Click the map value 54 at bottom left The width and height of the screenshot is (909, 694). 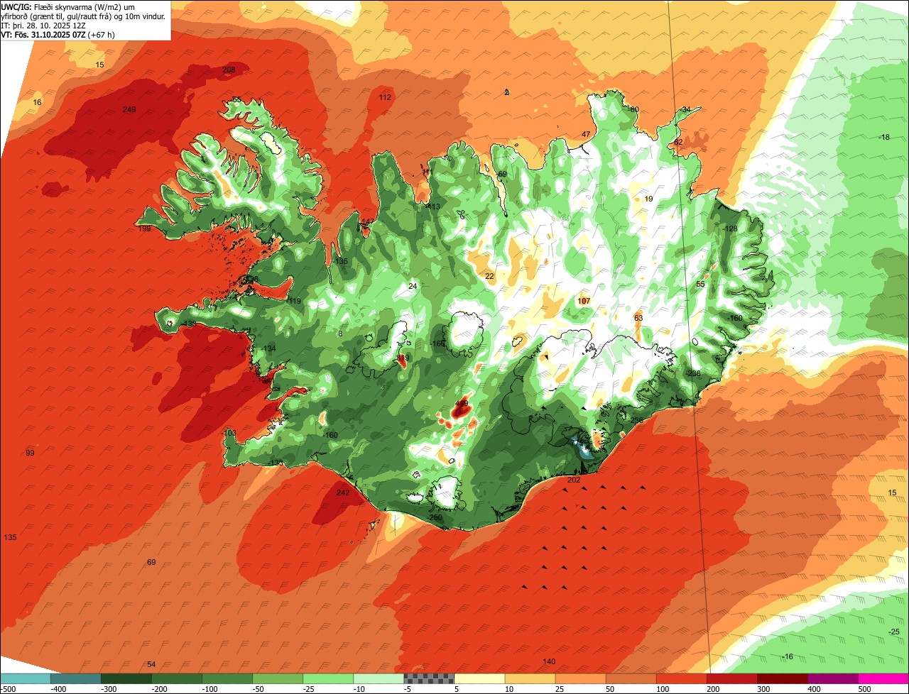click(x=151, y=664)
